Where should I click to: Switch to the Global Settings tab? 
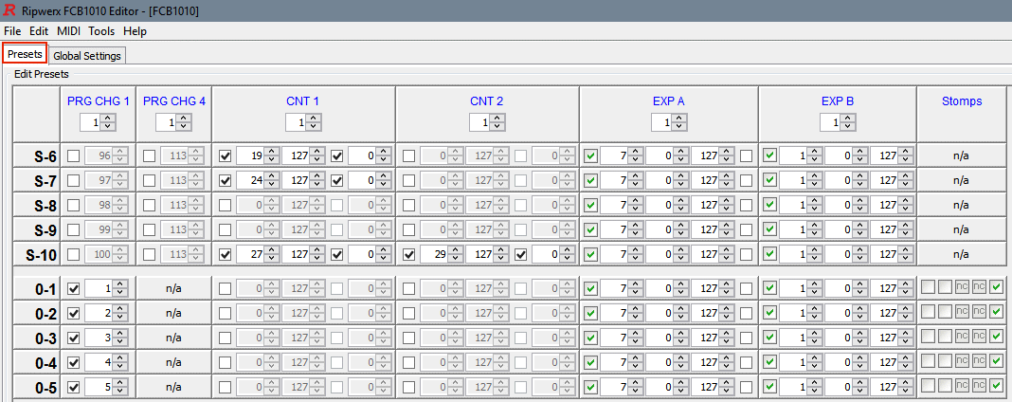click(x=87, y=56)
